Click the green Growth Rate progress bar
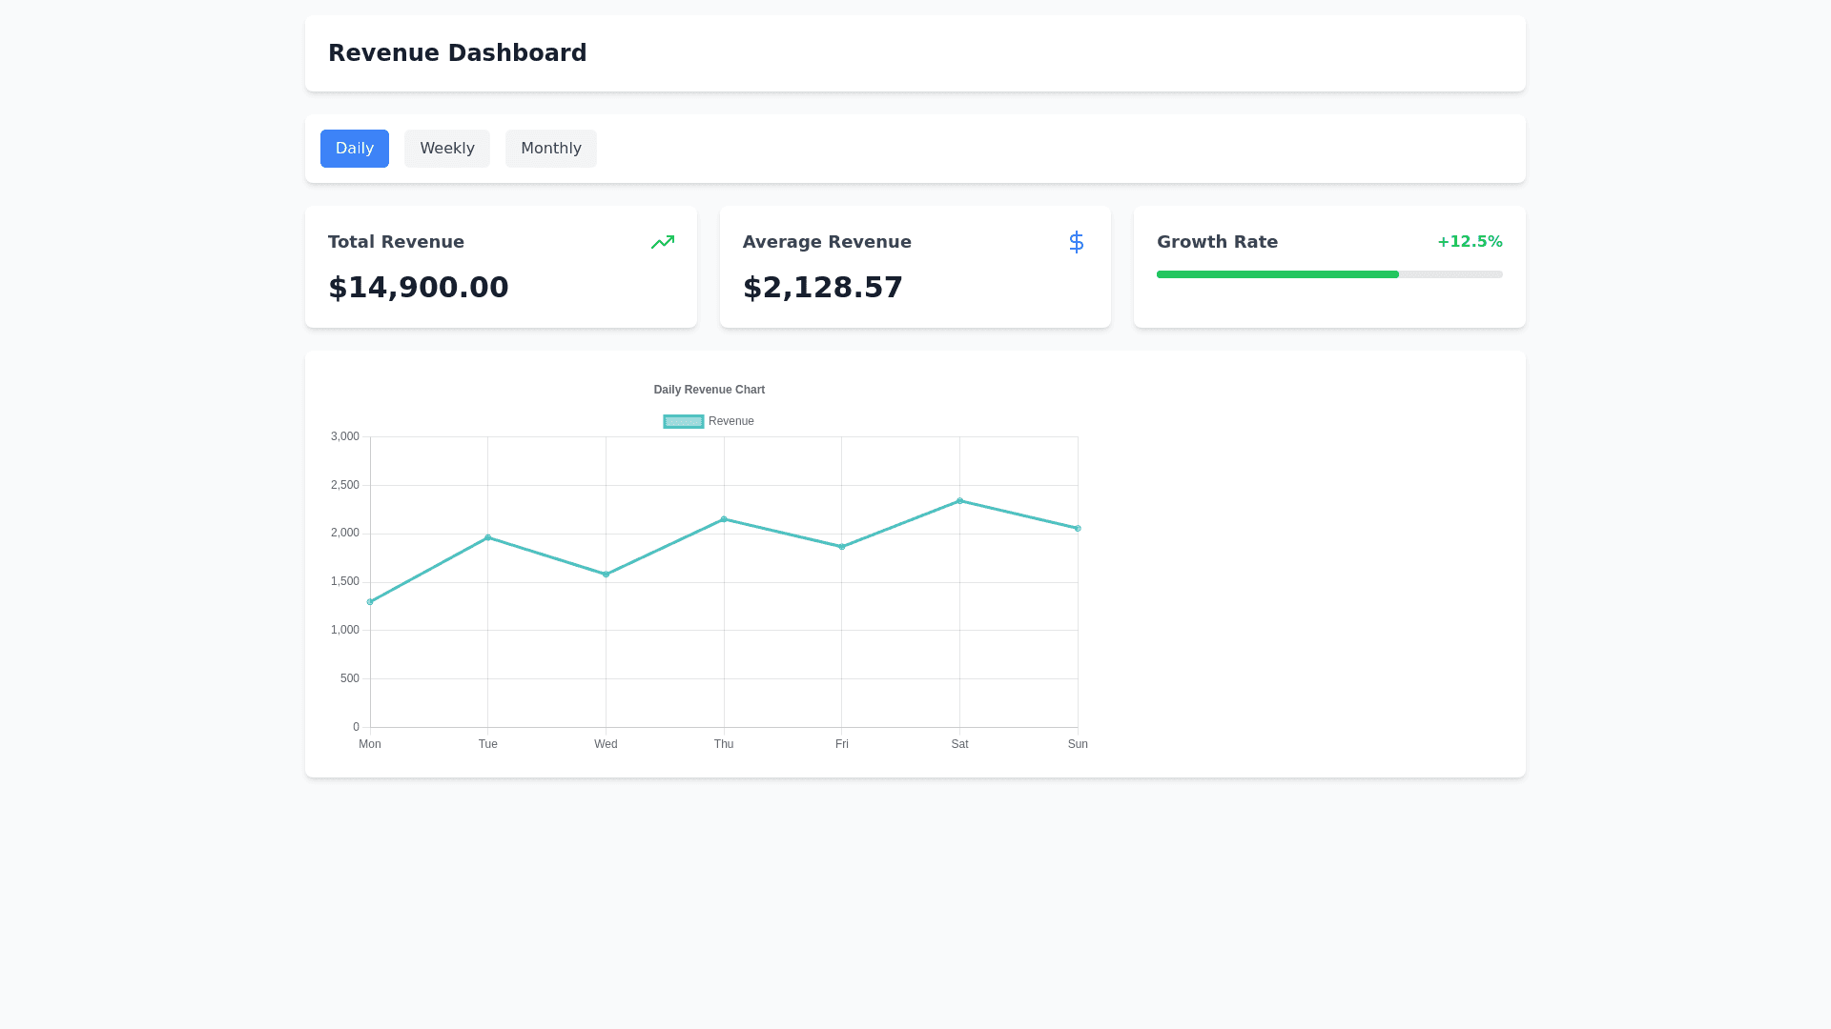This screenshot has width=1831, height=1029. [1277, 274]
